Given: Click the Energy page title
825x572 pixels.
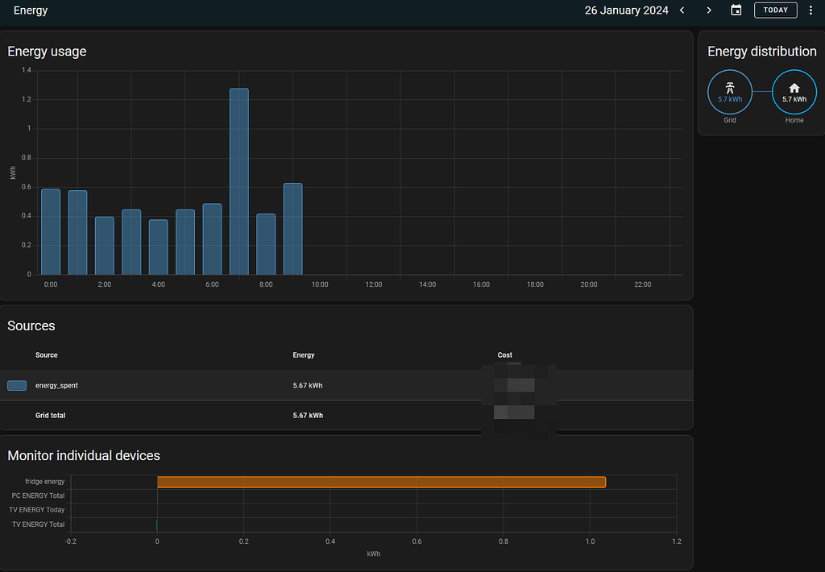Looking at the screenshot, I should click(x=31, y=10).
